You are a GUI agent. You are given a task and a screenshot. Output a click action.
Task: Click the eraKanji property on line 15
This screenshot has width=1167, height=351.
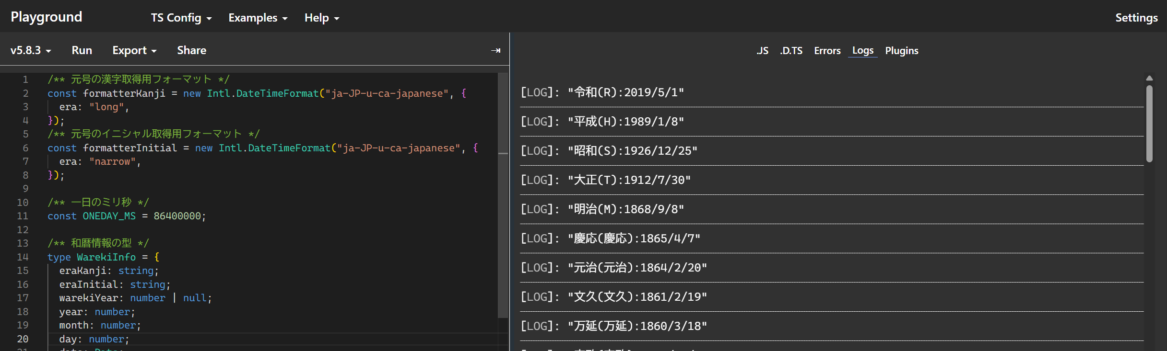click(83, 271)
